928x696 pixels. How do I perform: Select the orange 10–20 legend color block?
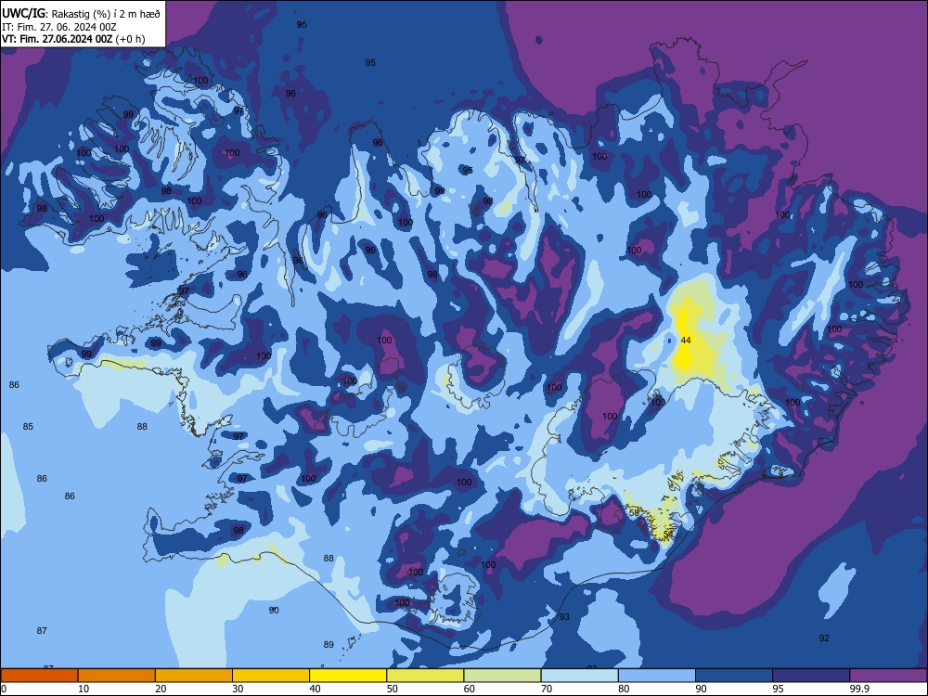click(117, 676)
